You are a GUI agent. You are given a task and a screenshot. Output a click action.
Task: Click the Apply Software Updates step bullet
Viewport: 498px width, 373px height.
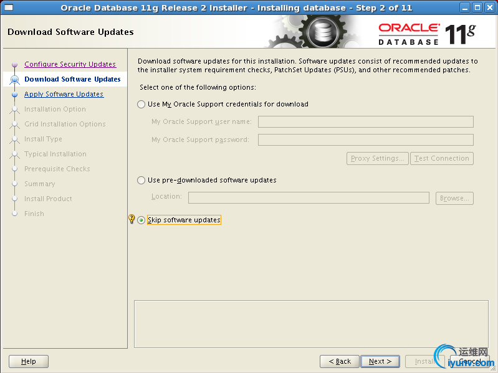click(x=14, y=94)
